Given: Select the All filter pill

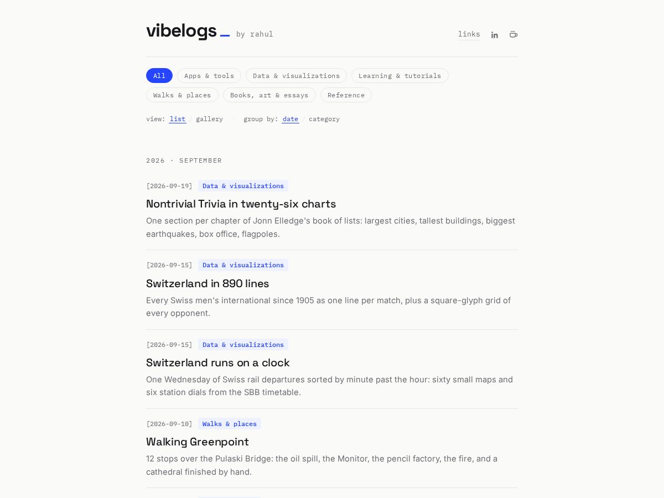Looking at the screenshot, I should tap(159, 76).
